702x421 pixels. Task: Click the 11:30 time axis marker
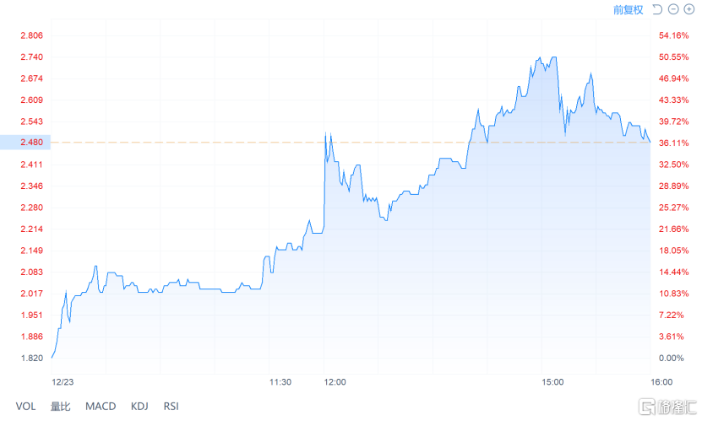click(x=280, y=382)
